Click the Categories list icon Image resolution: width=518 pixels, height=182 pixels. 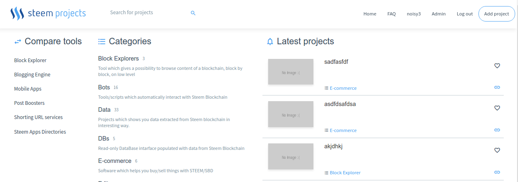102,41
